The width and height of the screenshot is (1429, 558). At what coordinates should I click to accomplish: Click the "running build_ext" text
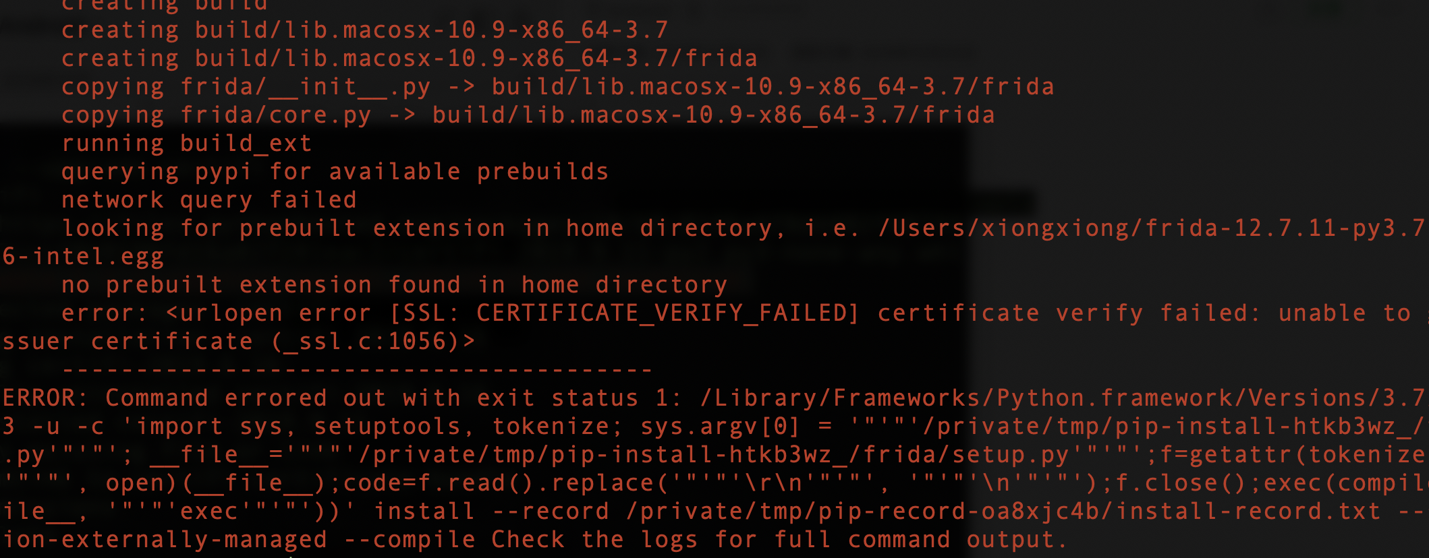[x=186, y=144]
